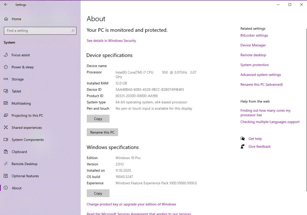Click the Find a setting search box

click(40, 31)
